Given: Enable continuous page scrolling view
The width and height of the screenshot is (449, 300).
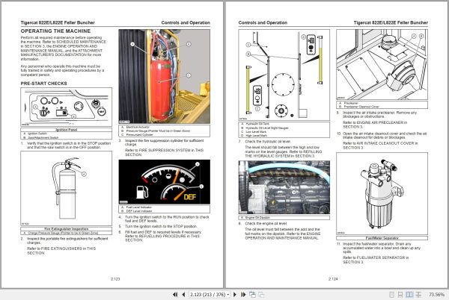Looking at the screenshot, I should coord(400,295).
